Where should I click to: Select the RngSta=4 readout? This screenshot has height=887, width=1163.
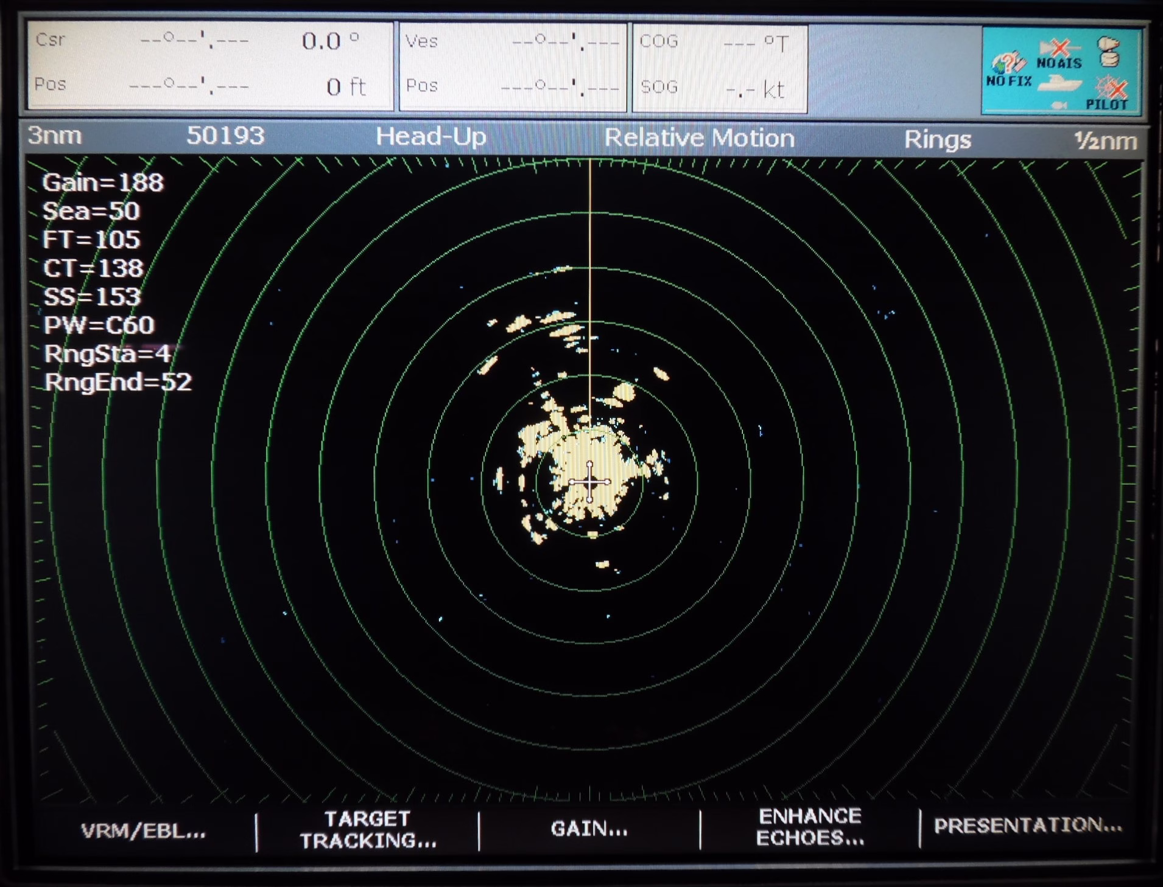coord(108,354)
